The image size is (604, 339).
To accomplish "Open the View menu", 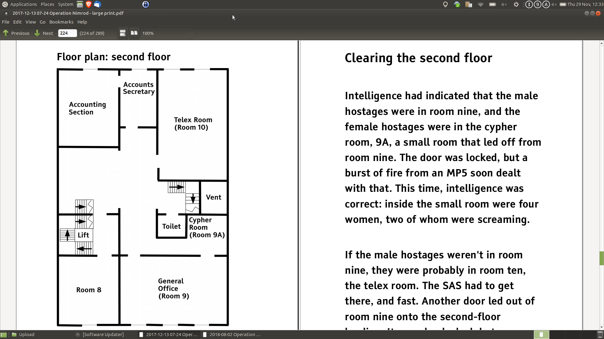I will point(31,22).
